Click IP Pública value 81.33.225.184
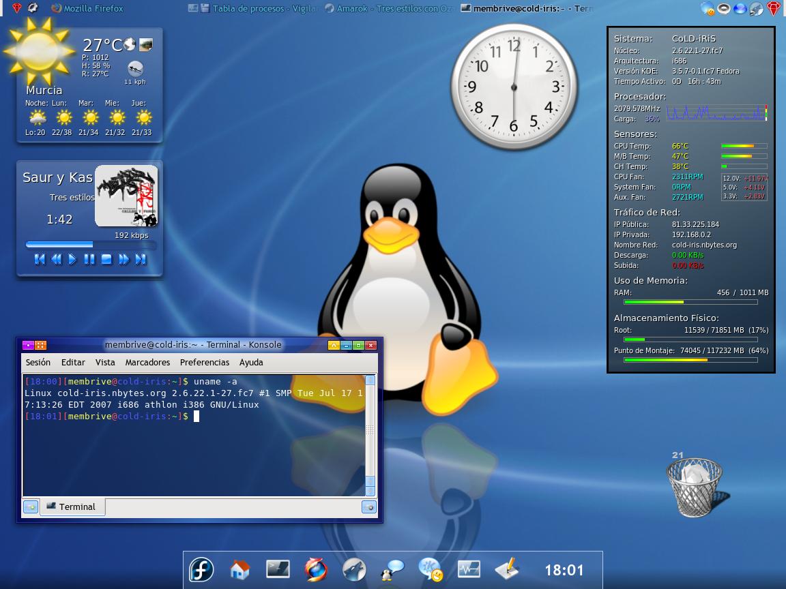The image size is (786, 589). [695, 224]
